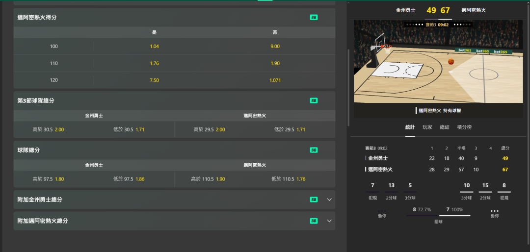The height and width of the screenshot is (252, 530).
Task: Click 邁阿密熱火 犯規 count 8
Action: (x=504, y=185)
